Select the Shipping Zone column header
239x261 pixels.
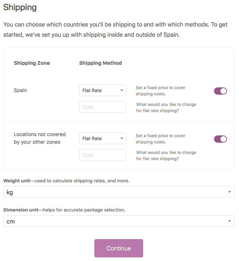pos(32,63)
